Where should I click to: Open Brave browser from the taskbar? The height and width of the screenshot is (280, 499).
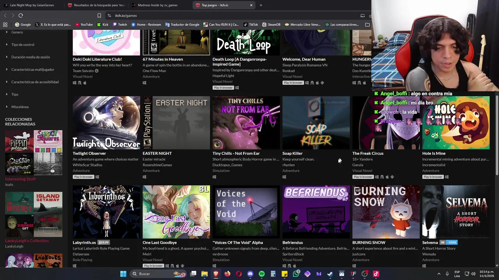pos(216,274)
